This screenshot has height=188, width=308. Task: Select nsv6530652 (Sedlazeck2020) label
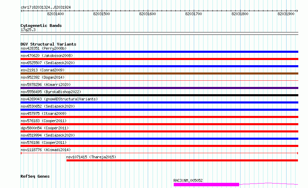[48, 106]
